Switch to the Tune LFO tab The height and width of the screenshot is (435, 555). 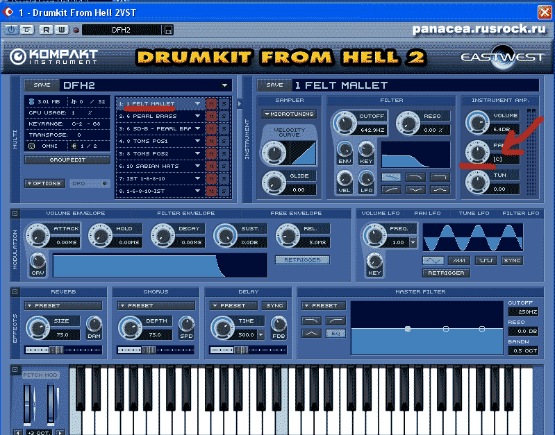click(474, 213)
